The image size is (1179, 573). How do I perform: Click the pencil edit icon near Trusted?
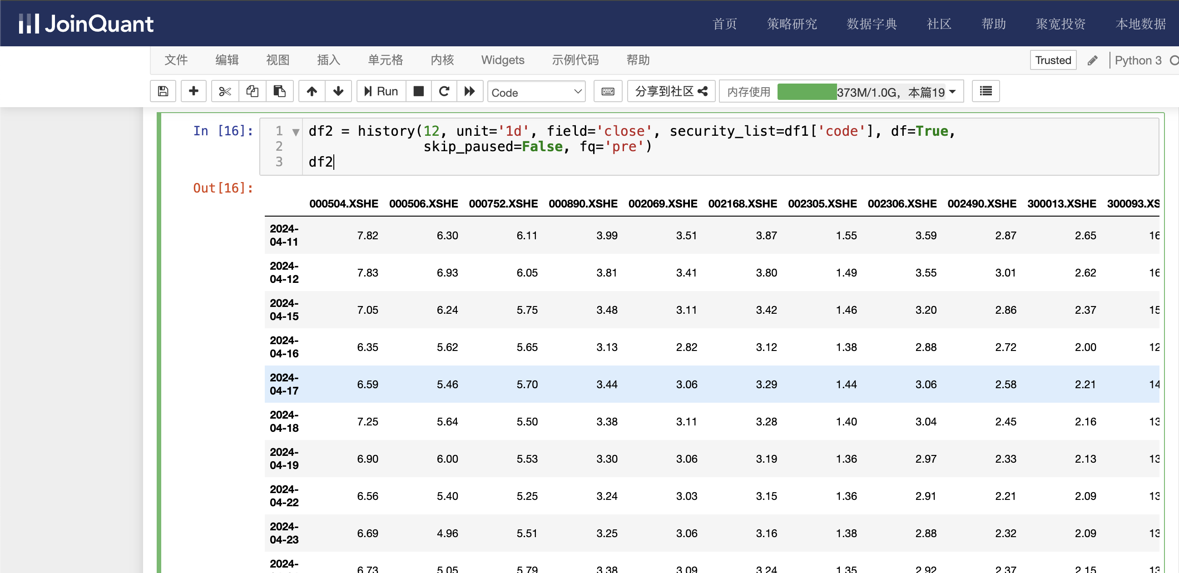(x=1093, y=60)
